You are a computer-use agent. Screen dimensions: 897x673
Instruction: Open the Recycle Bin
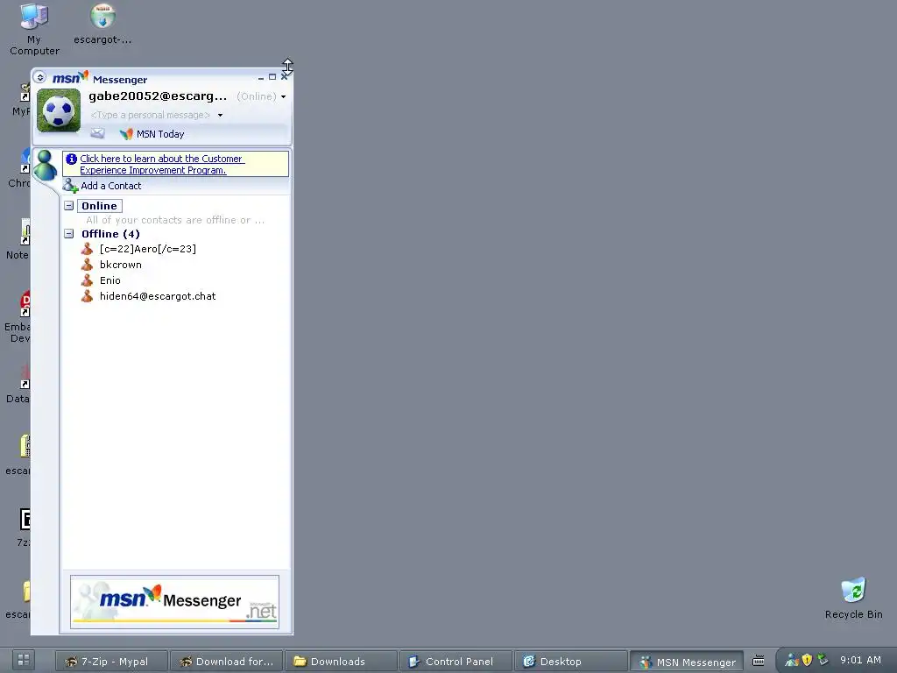pyautogui.click(x=853, y=599)
